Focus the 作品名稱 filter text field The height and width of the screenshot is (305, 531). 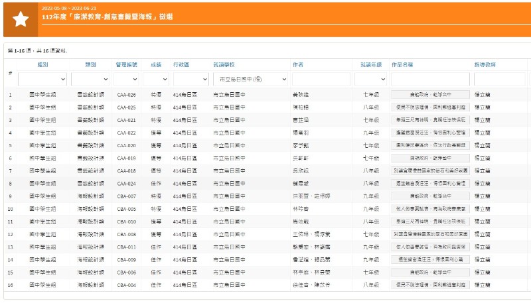(430, 79)
